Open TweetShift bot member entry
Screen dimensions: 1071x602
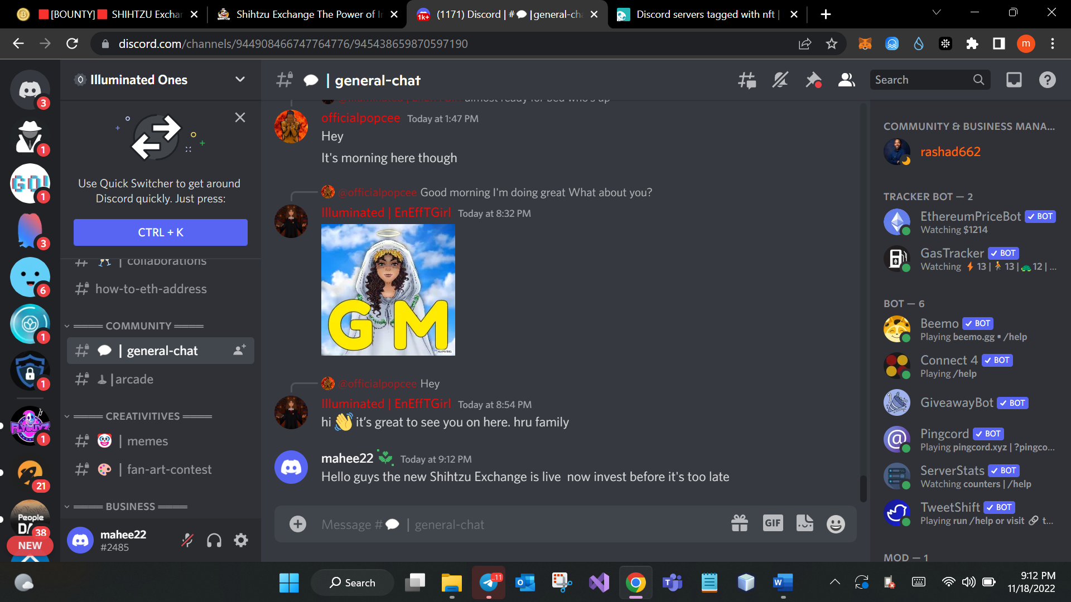pyautogui.click(x=969, y=513)
